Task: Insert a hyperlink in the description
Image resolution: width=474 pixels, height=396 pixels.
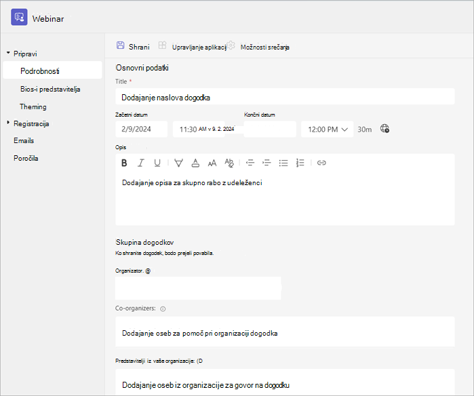Action: [321, 163]
